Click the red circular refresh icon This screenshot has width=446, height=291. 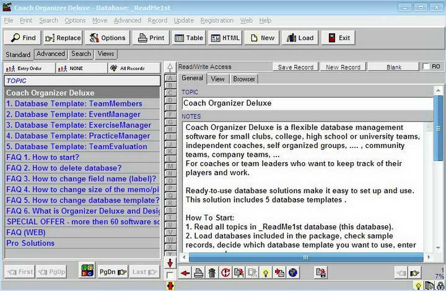(225, 273)
